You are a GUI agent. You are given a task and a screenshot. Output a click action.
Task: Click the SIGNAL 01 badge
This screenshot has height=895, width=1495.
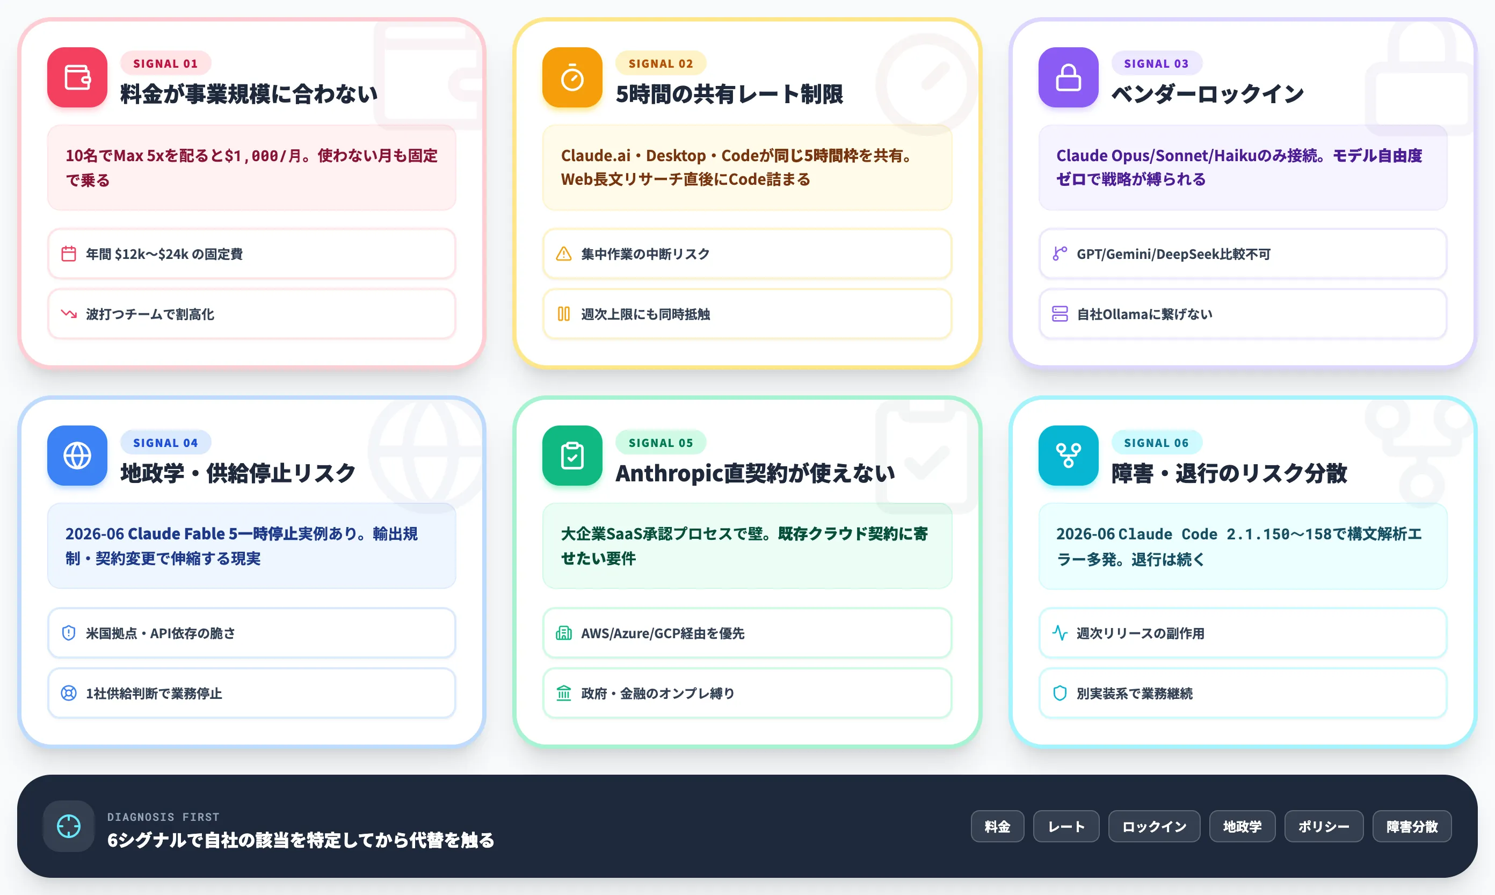165,63
